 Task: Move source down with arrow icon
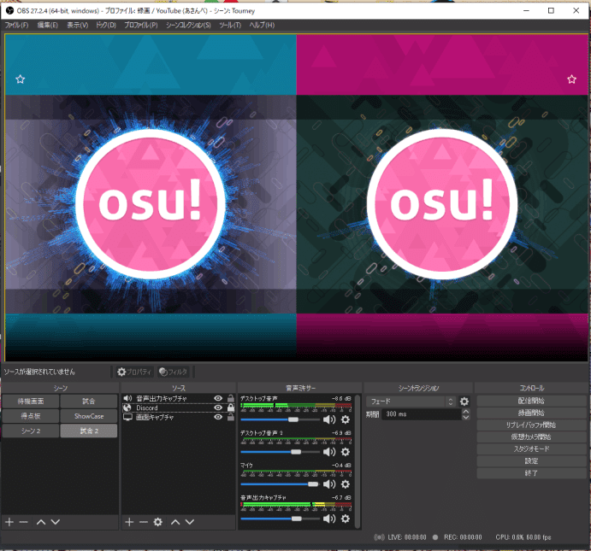(190, 522)
